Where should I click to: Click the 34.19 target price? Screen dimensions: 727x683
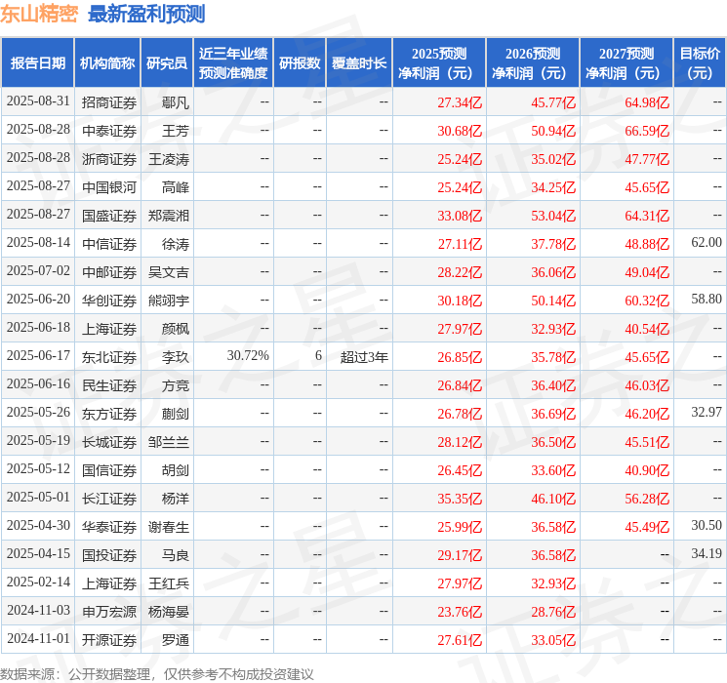tap(707, 553)
